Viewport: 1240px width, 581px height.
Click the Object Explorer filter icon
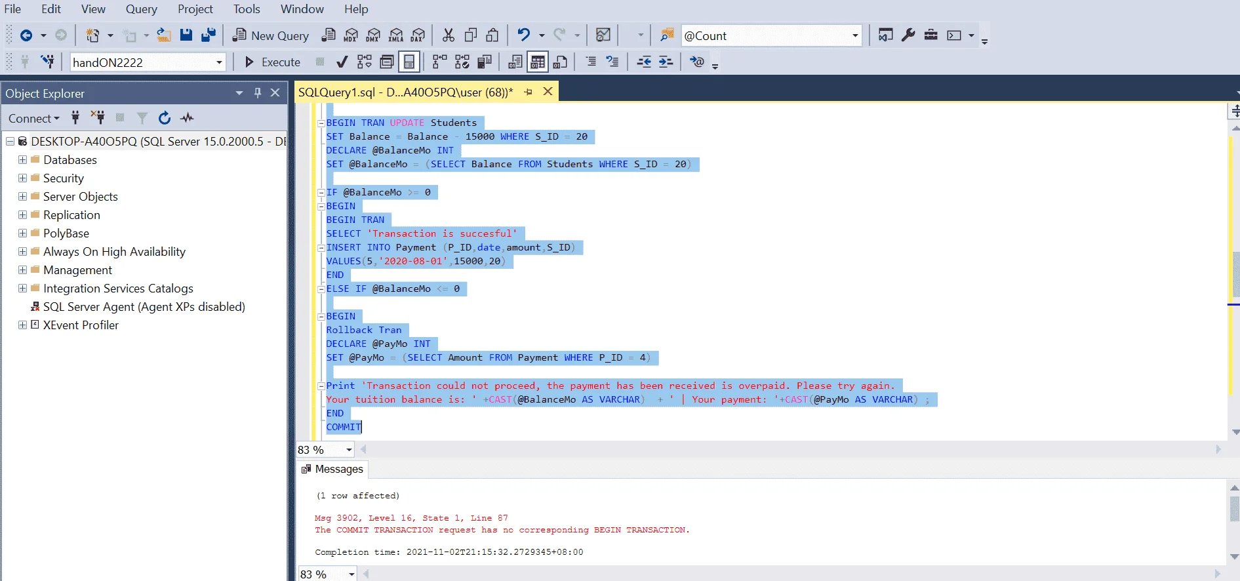[x=142, y=118]
